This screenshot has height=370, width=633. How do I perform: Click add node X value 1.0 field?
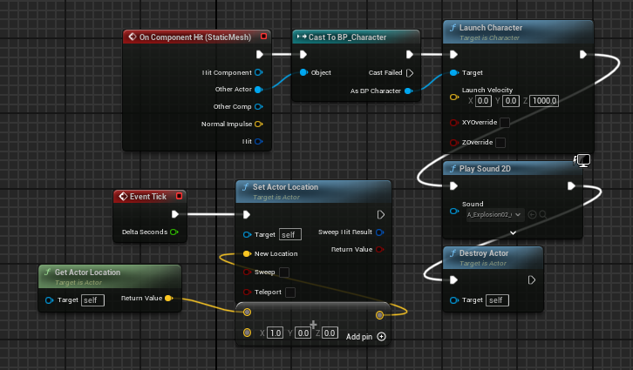pyautogui.click(x=275, y=333)
